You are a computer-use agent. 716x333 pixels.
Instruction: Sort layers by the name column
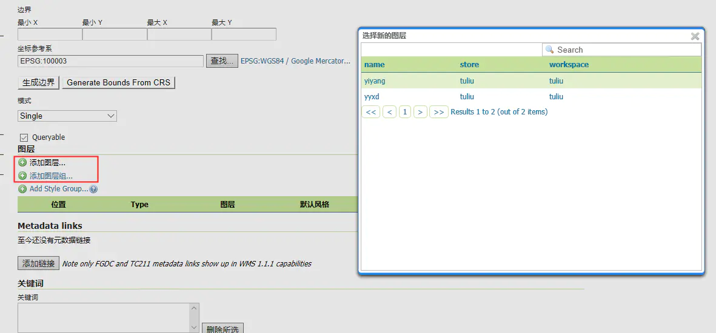pos(374,65)
